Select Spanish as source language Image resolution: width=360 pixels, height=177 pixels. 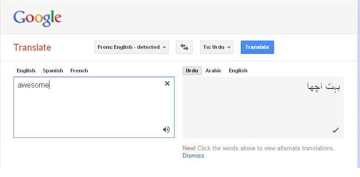[x=53, y=71]
